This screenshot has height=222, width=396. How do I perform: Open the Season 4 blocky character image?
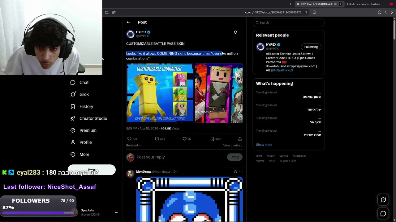click(219, 93)
